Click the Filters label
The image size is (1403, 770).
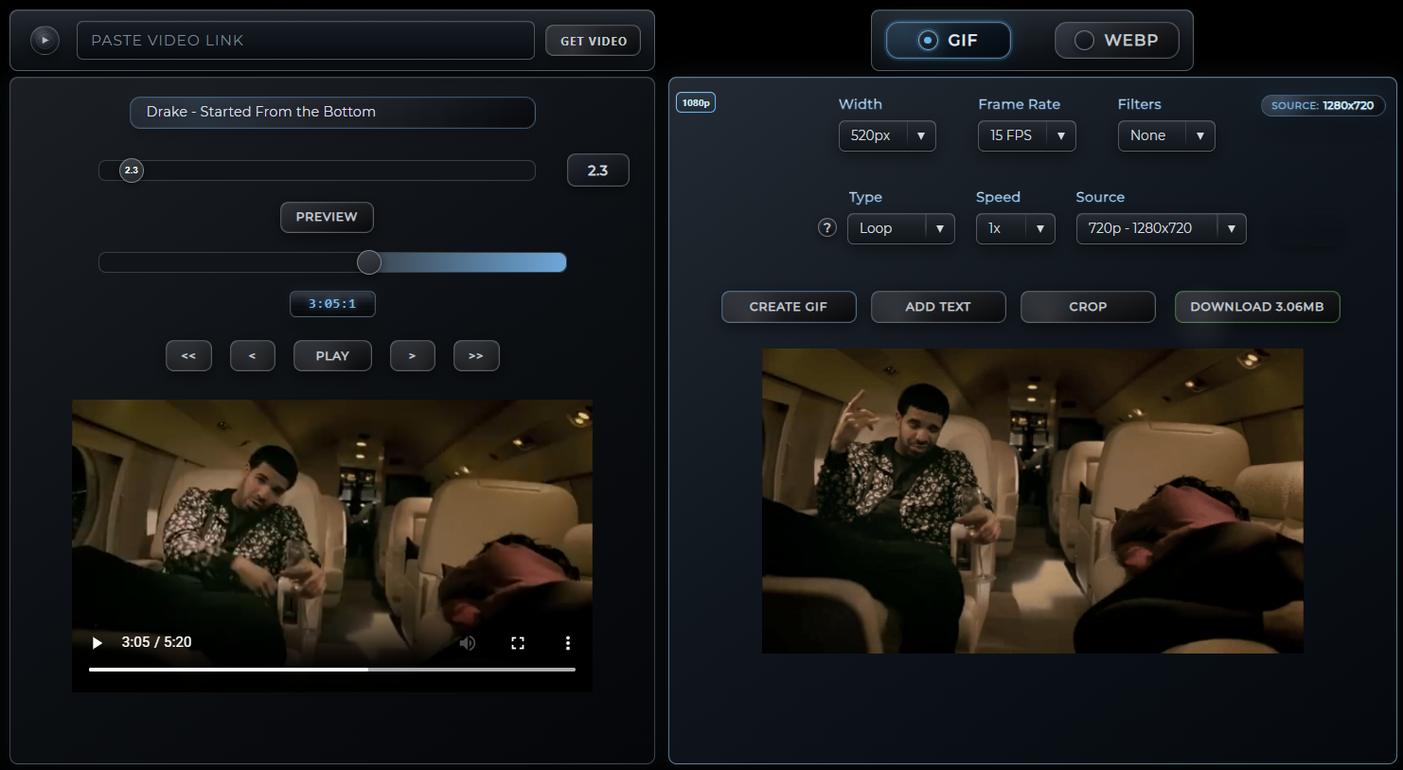click(x=1139, y=104)
